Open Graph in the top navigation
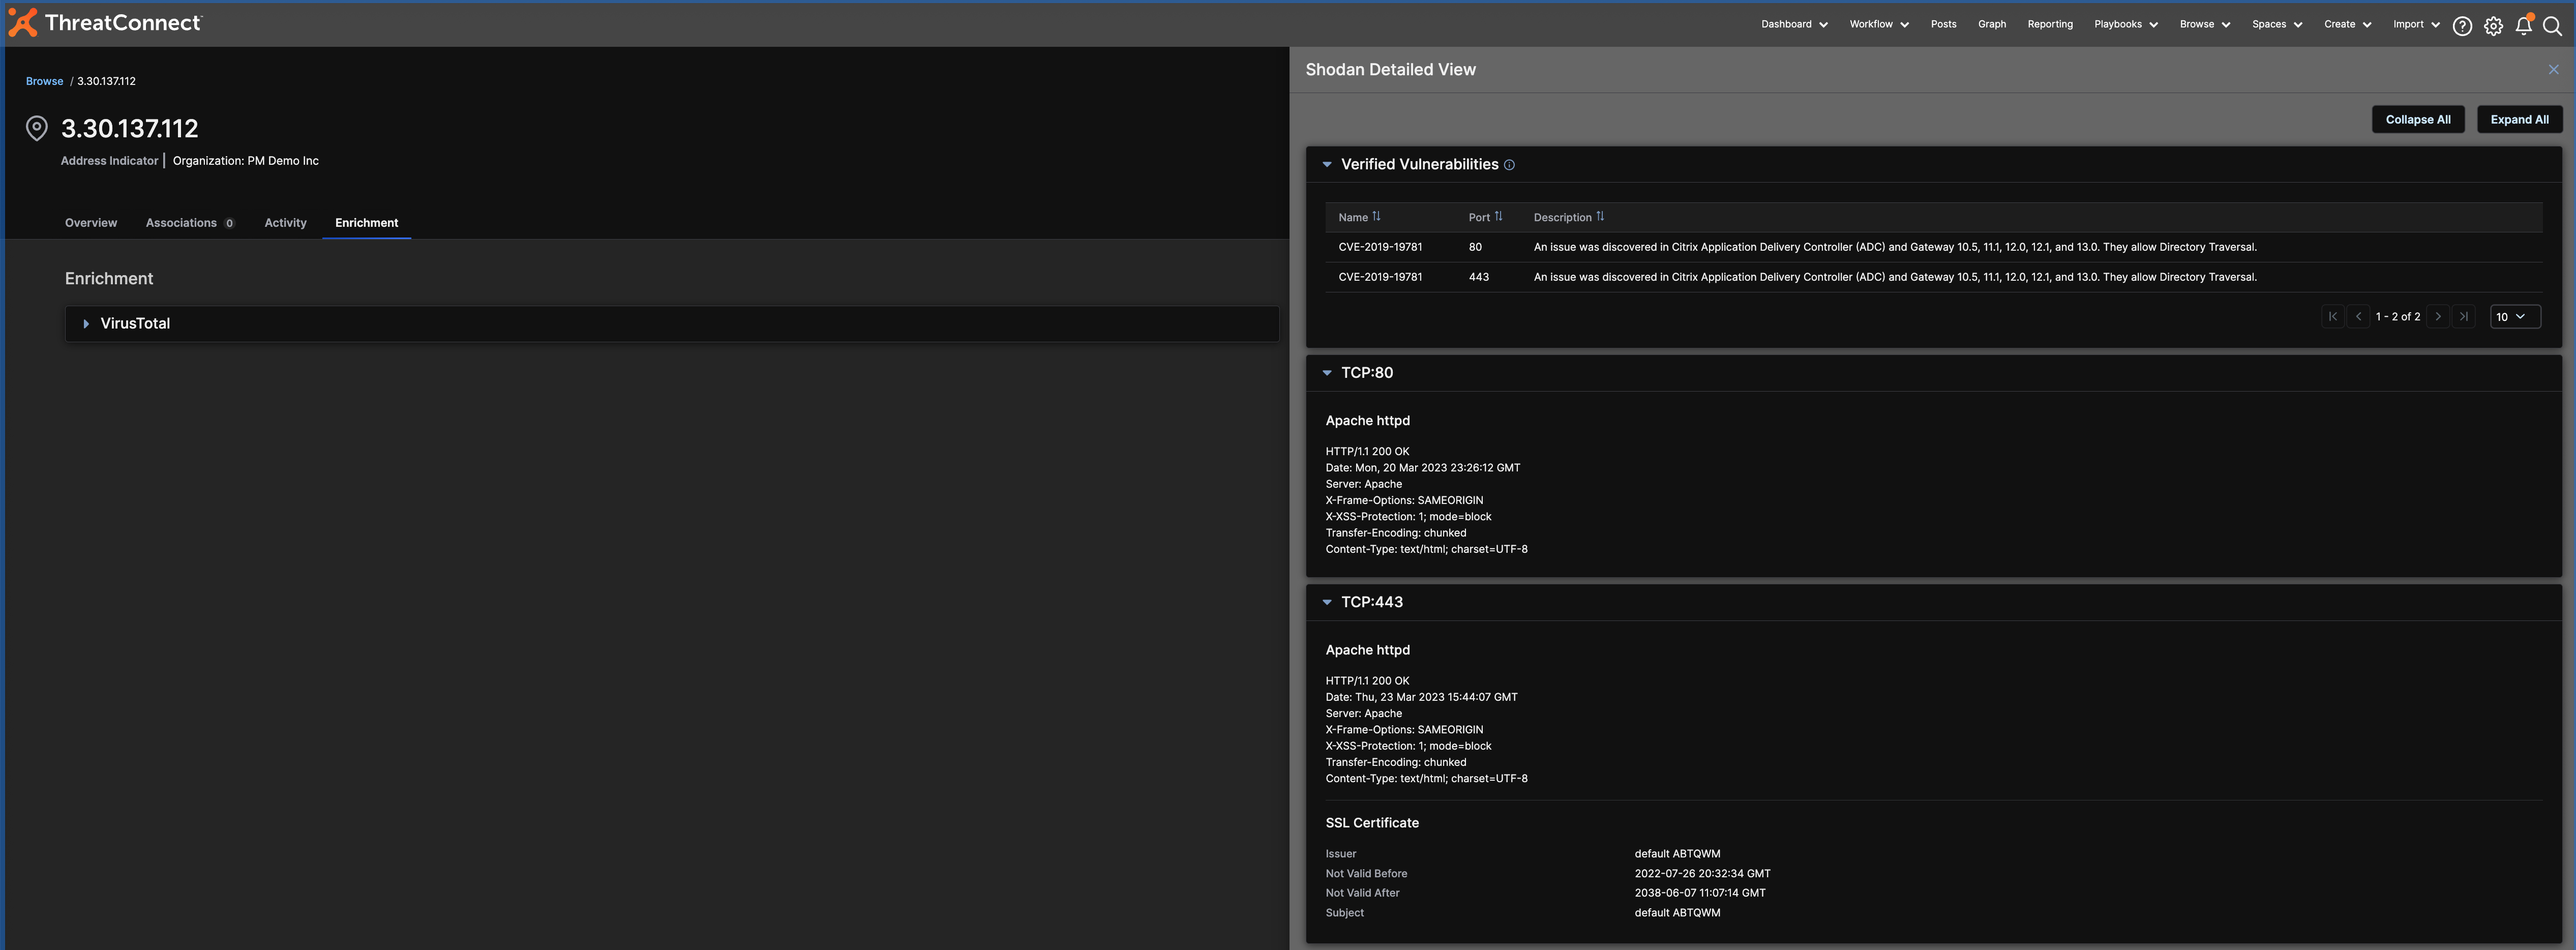The image size is (2576, 950). tap(1991, 24)
